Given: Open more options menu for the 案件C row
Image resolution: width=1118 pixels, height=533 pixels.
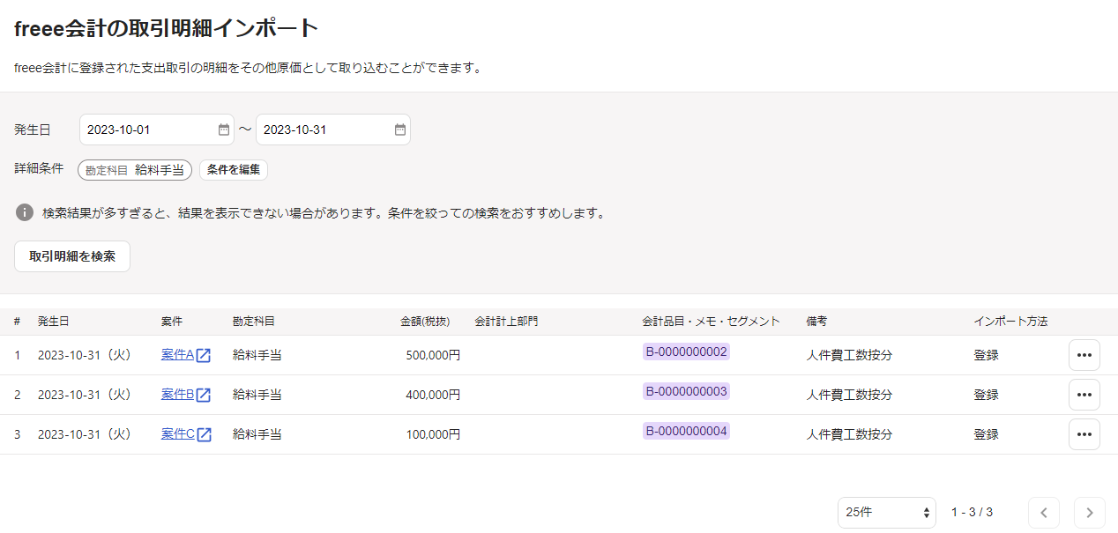Looking at the screenshot, I should (x=1084, y=434).
